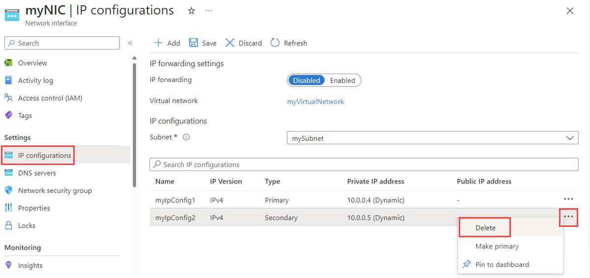590x278 pixels.
Task: Open the mySubnet dropdown
Action: click(x=432, y=138)
